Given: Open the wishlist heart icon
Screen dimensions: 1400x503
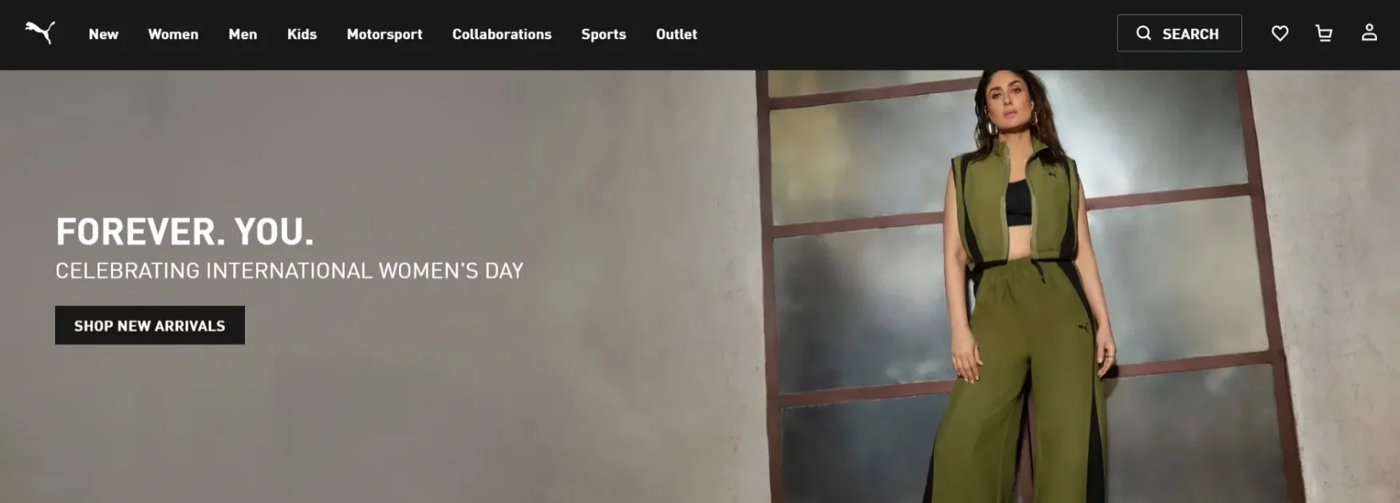Looking at the screenshot, I should 1280,33.
